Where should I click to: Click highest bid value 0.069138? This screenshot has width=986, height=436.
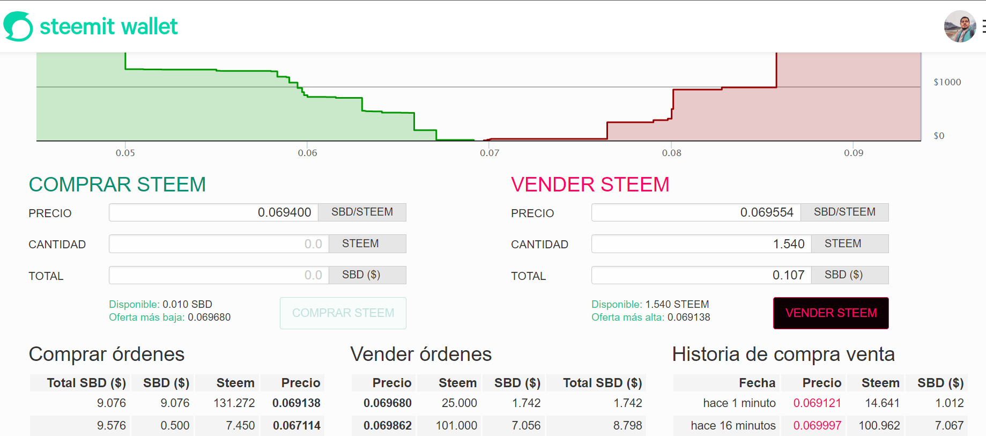click(x=689, y=317)
